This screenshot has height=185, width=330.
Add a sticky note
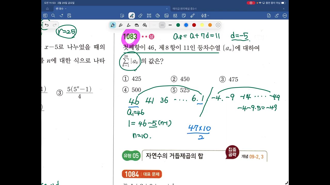pos(184,16)
